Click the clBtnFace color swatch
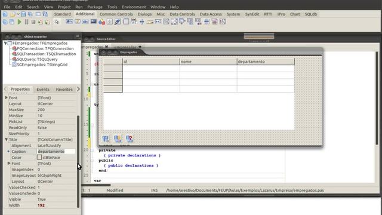The image size is (382, 215). (39, 158)
